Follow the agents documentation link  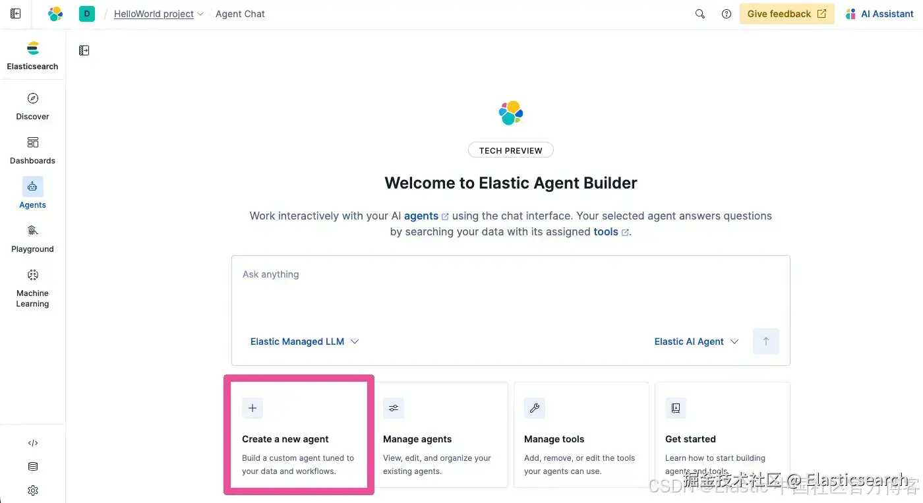[426, 216]
